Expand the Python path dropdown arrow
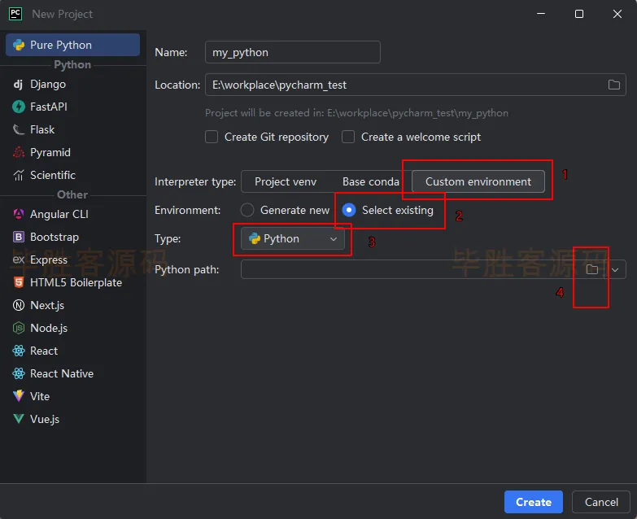Image resolution: width=637 pixels, height=519 pixels. point(615,269)
